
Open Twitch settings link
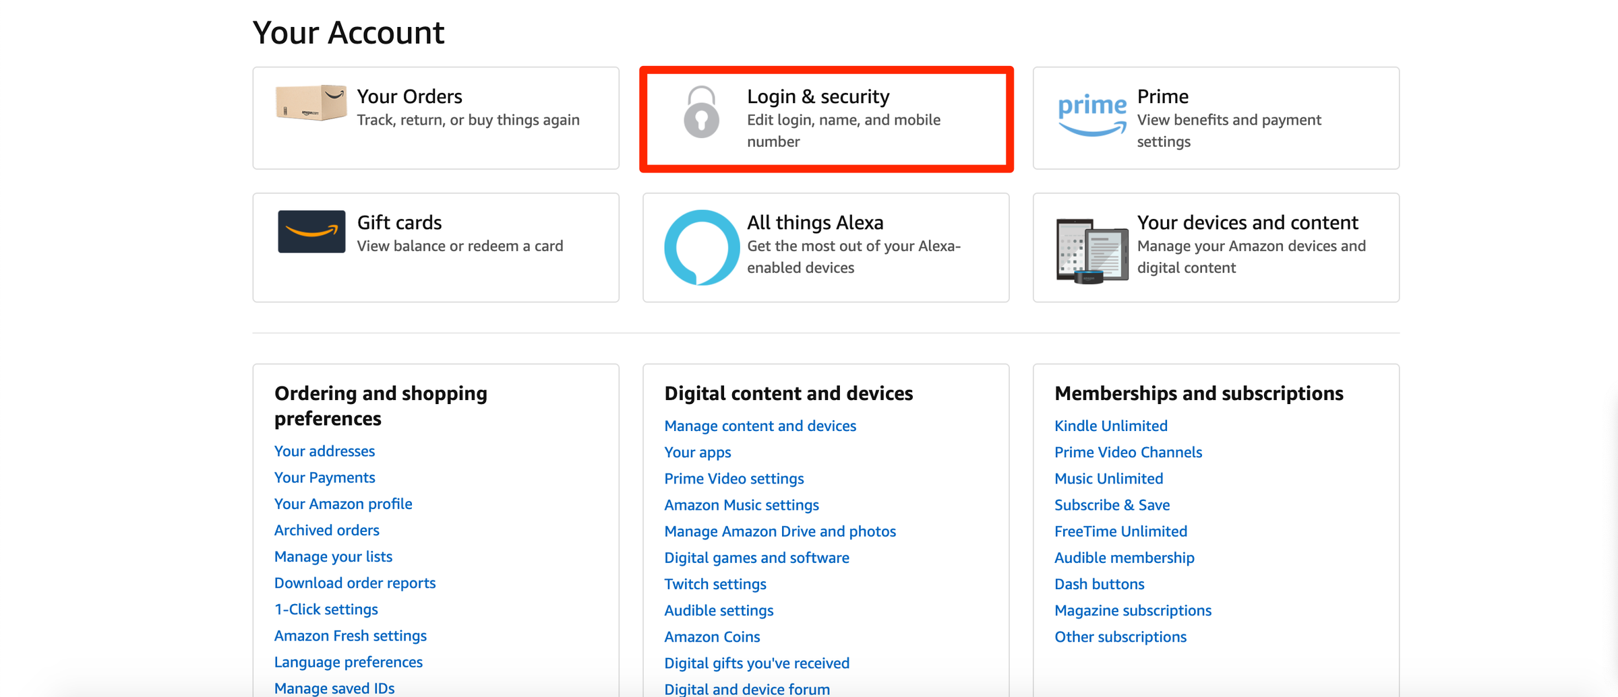(715, 584)
